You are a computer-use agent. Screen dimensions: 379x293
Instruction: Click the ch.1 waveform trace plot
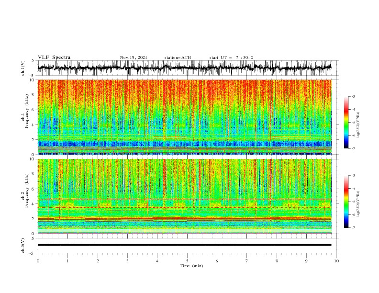click(x=185, y=68)
